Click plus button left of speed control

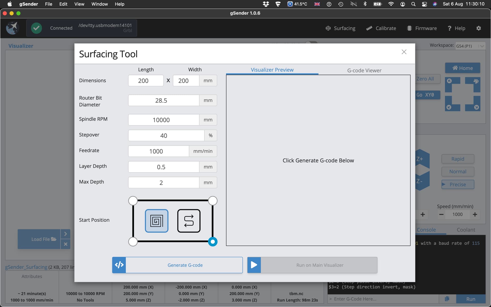coord(423,214)
